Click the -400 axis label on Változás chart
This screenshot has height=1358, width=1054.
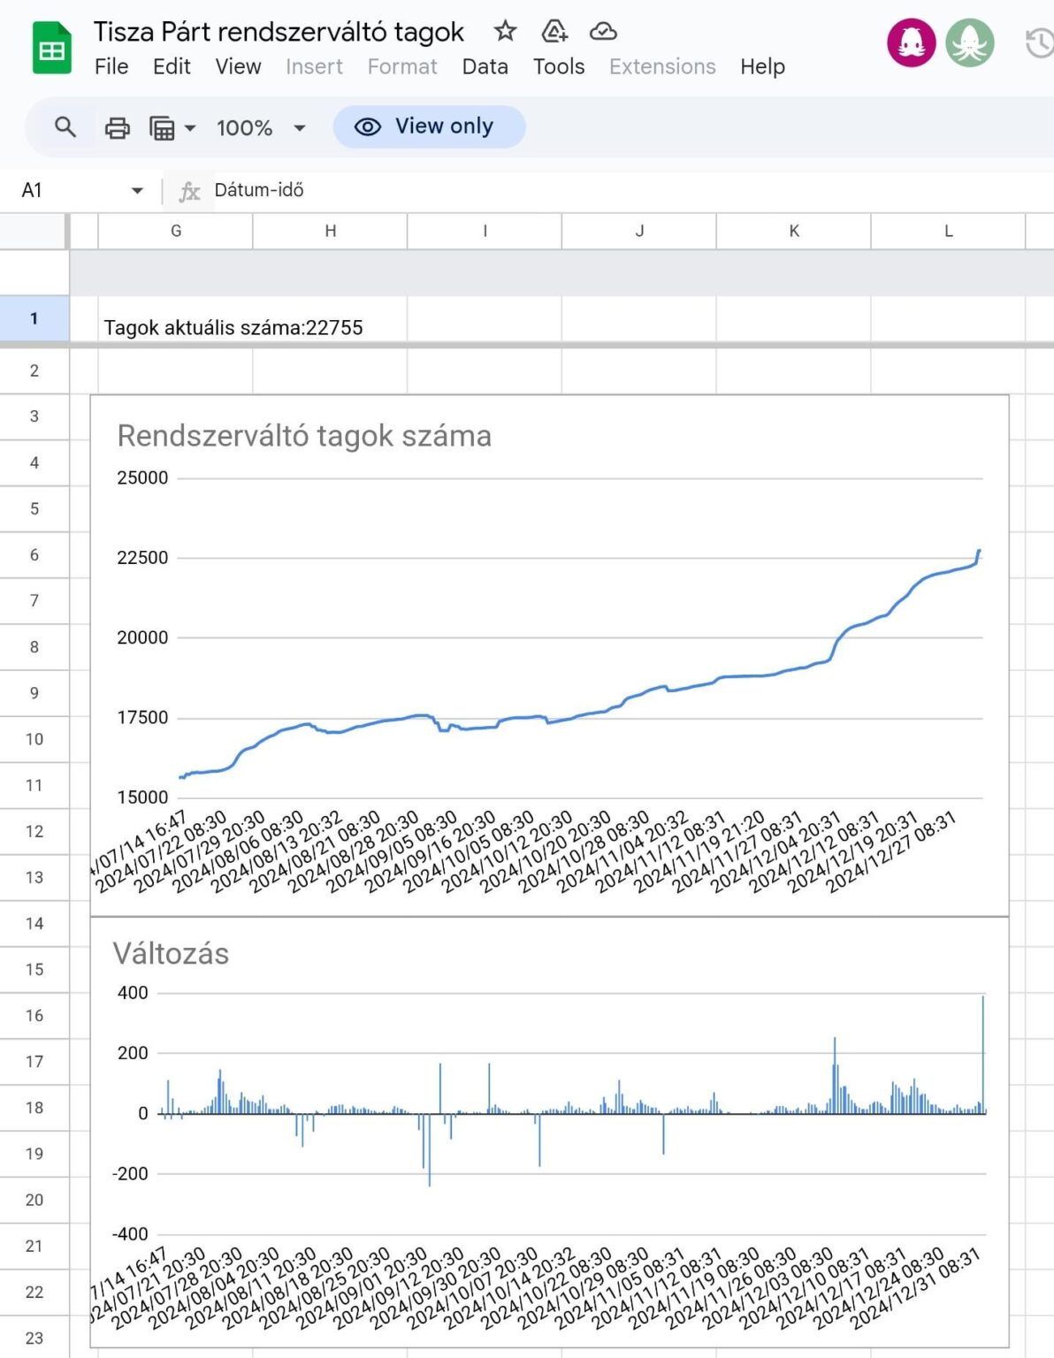(x=130, y=1234)
